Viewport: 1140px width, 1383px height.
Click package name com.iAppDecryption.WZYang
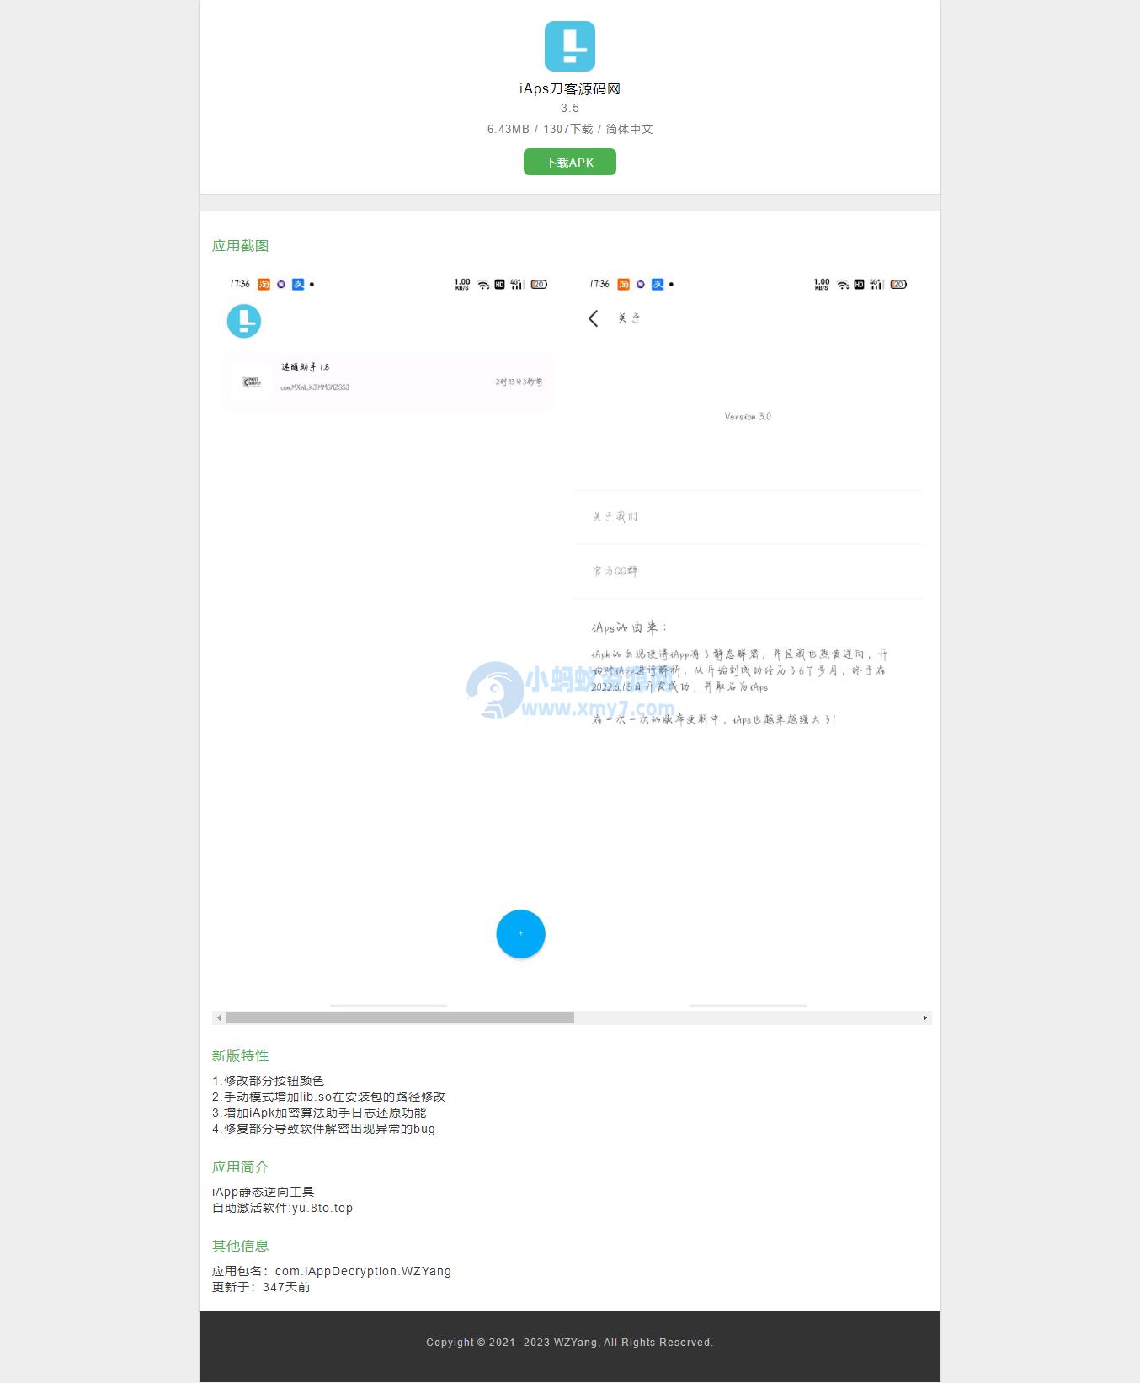[x=363, y=1271]
